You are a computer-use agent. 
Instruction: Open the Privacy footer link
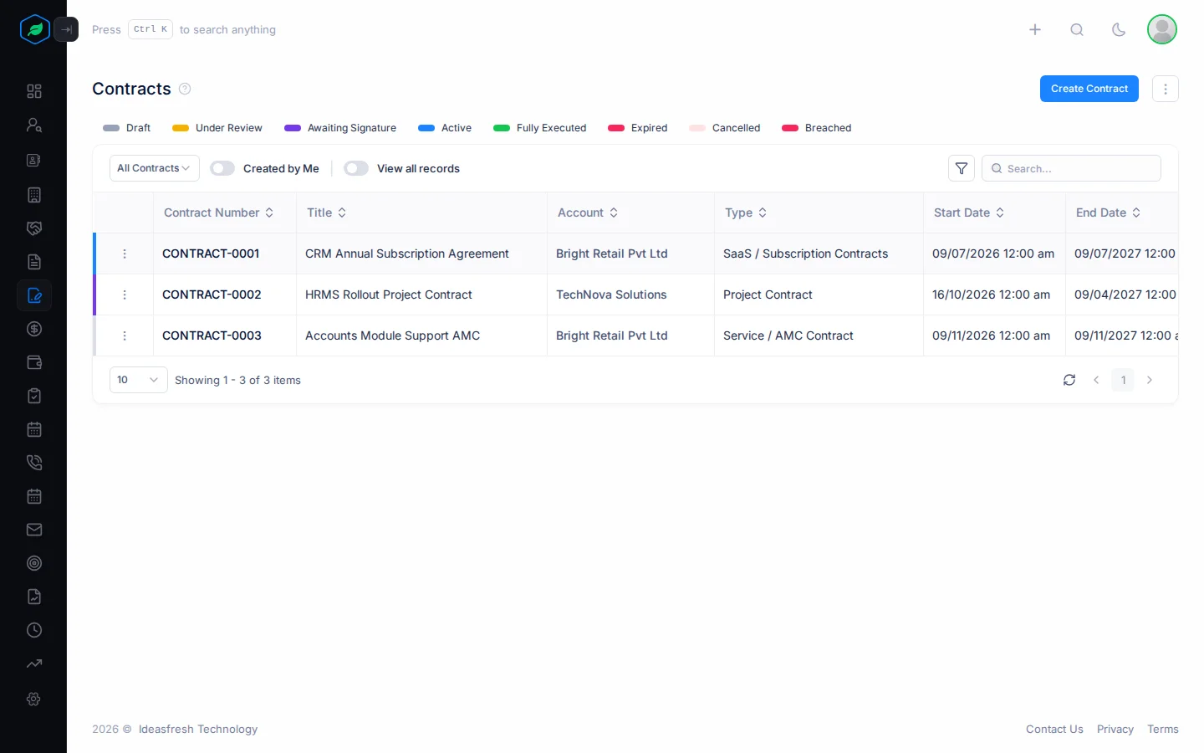1115,730
